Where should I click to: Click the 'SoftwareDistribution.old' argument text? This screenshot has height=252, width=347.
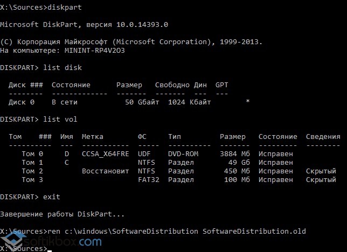tap(254, 231)
